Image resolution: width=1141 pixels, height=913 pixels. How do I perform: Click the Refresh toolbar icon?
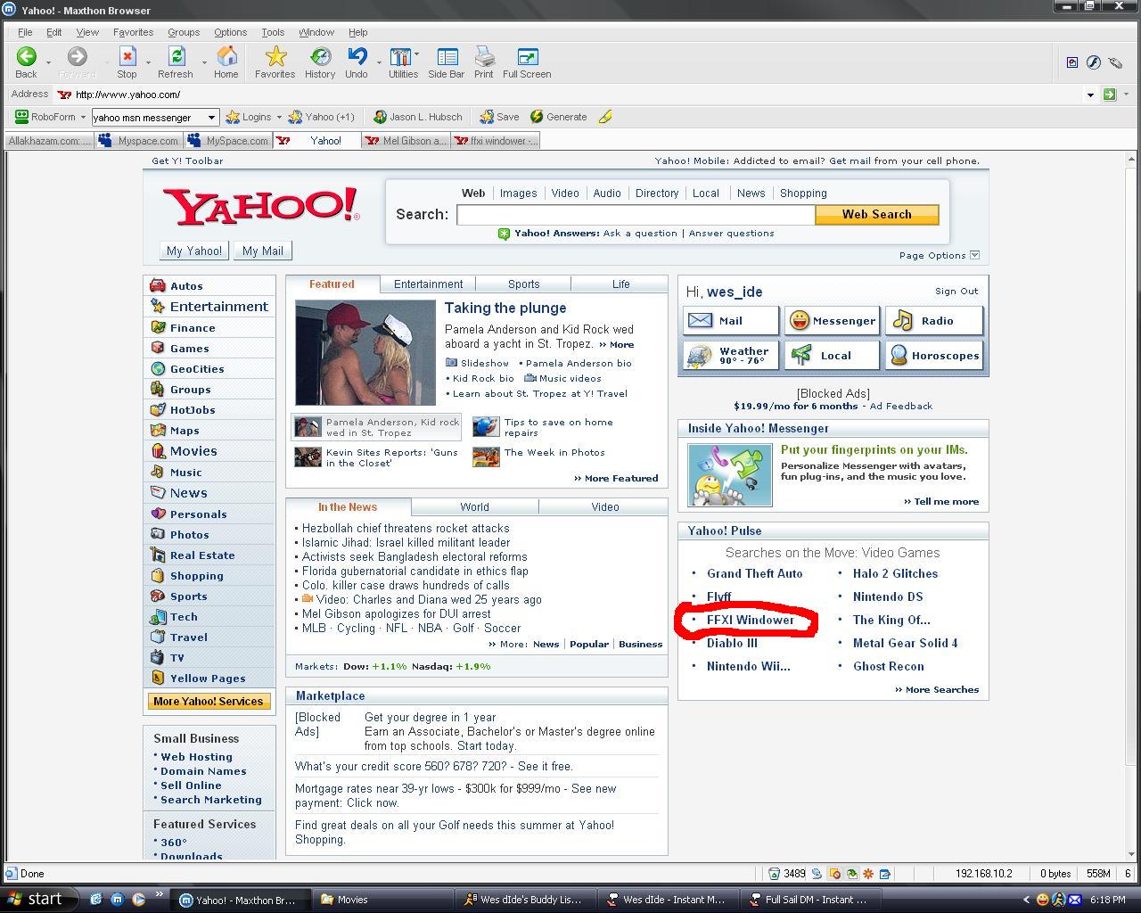pos(176,58)
